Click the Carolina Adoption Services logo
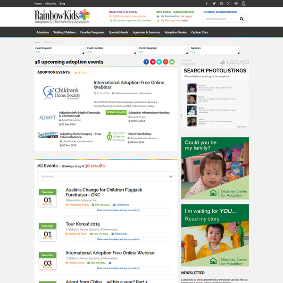Image resolution: width=283 pixels, height=283 pixels. click(x=116, y=136)
